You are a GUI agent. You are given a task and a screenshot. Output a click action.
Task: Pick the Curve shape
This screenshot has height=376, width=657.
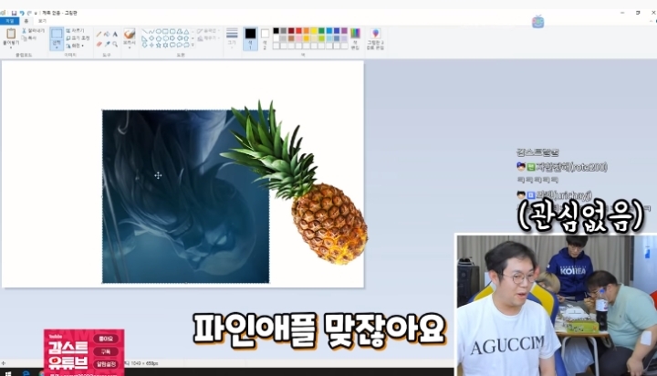tap(151, 31)
